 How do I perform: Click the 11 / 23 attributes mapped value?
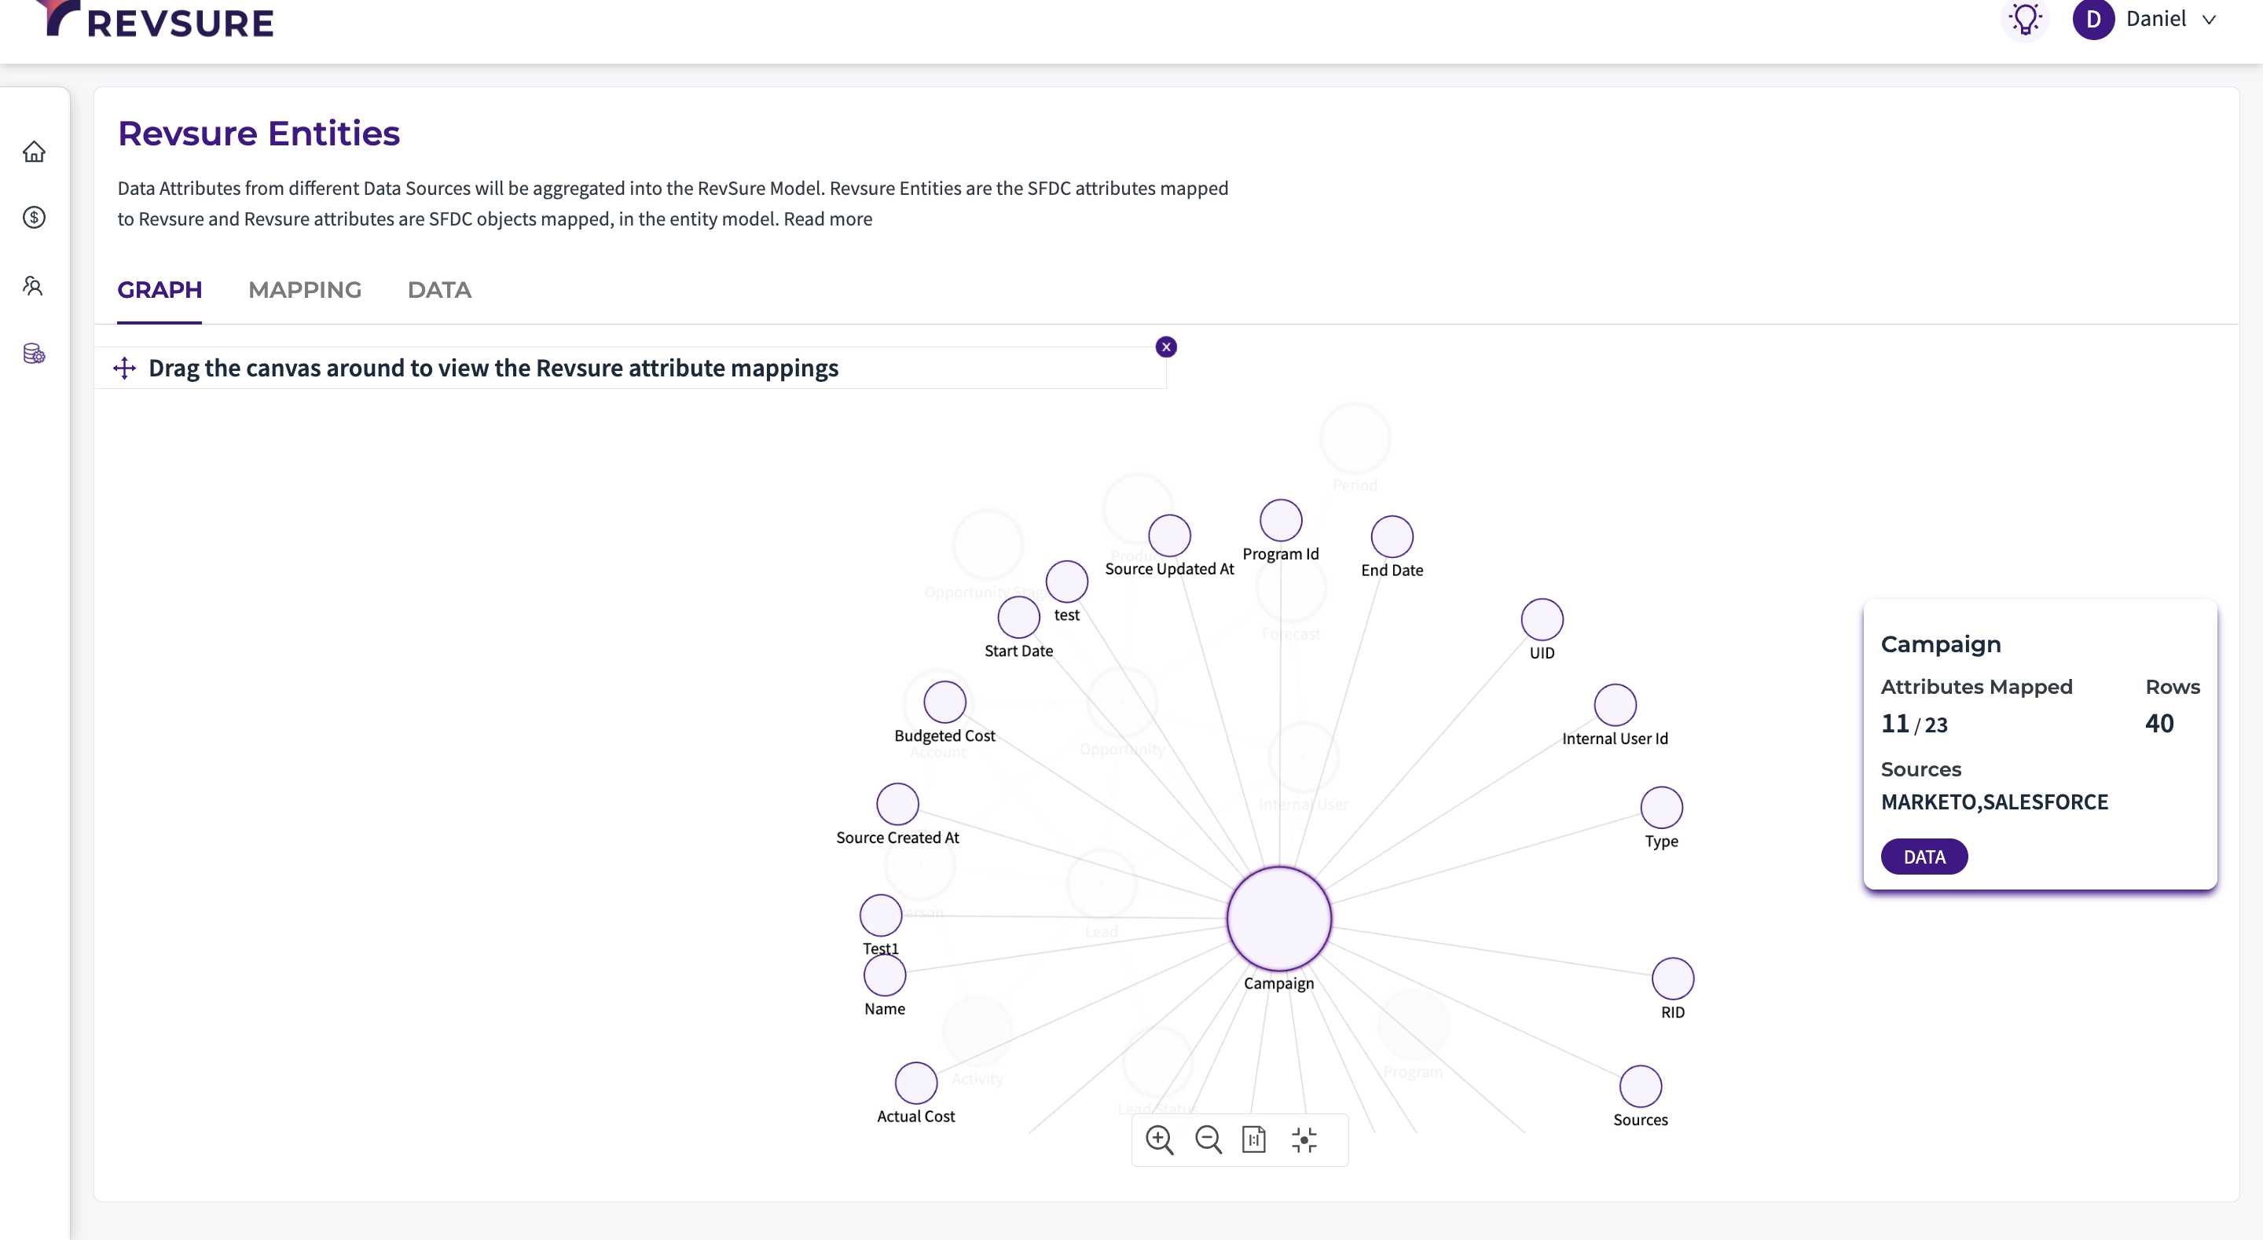[x=1914, y=725]
